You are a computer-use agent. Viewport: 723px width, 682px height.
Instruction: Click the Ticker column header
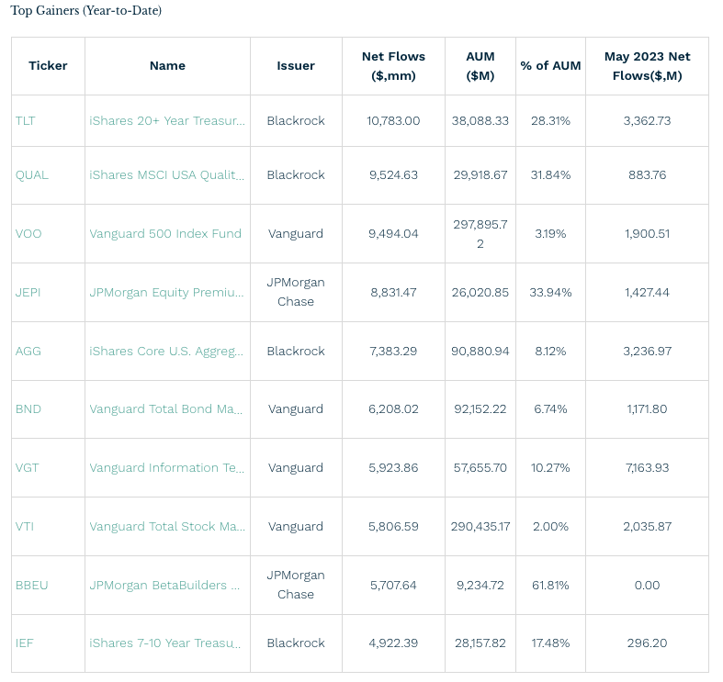click(48, 66)
